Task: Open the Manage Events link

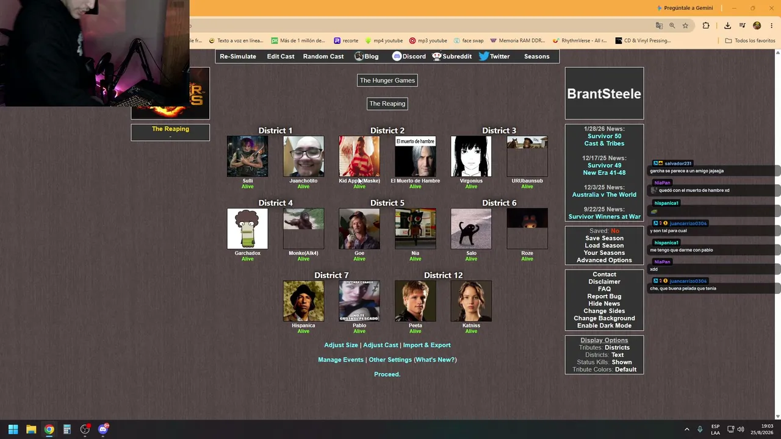Action: [340, 360]
